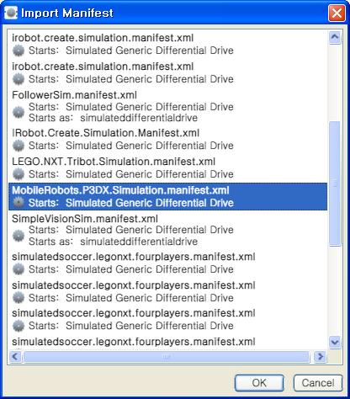Click gear icon under LEGO.NXT.Tribot.Simulation.manifest.xml
The image size is (350, 399).
[19, 174]
